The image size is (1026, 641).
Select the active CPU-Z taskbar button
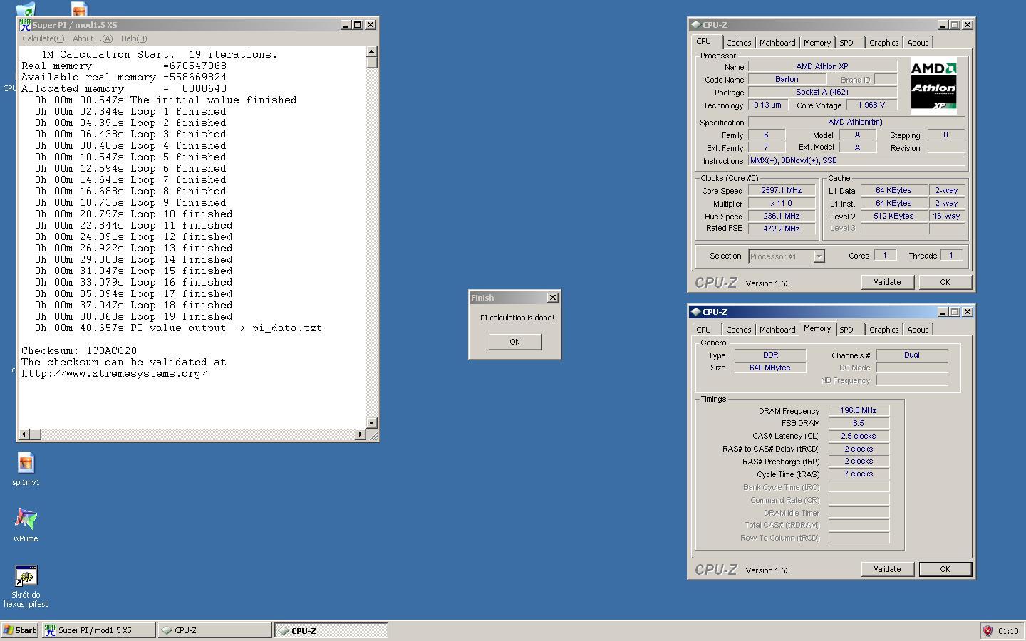pyautogui.click(x=331, y=630)
